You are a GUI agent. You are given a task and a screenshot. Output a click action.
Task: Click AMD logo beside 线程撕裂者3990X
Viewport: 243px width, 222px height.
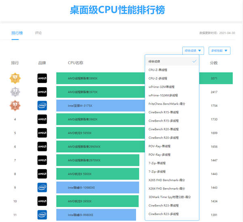click(42, 78)
